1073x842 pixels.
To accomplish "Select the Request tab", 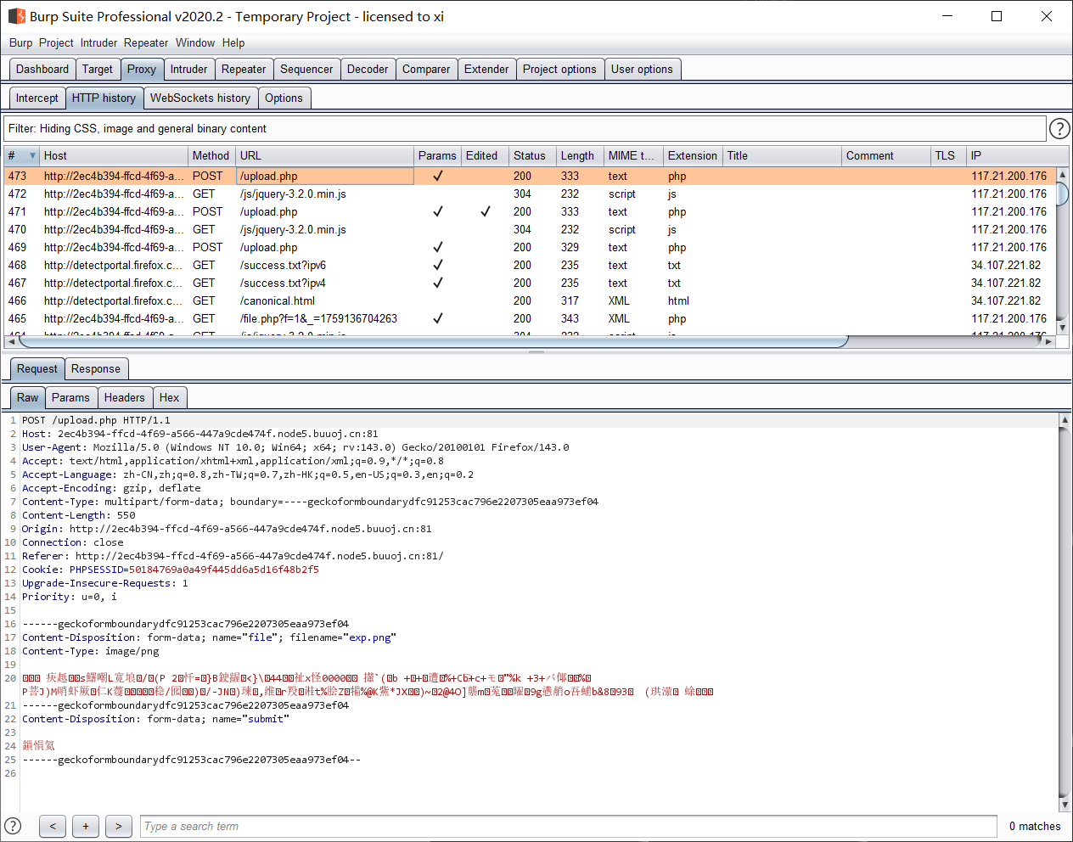I will pyautogui.click(x=37, y=369).
